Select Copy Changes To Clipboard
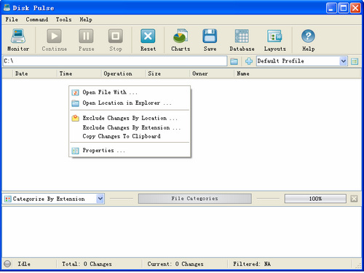 (130, 136)
